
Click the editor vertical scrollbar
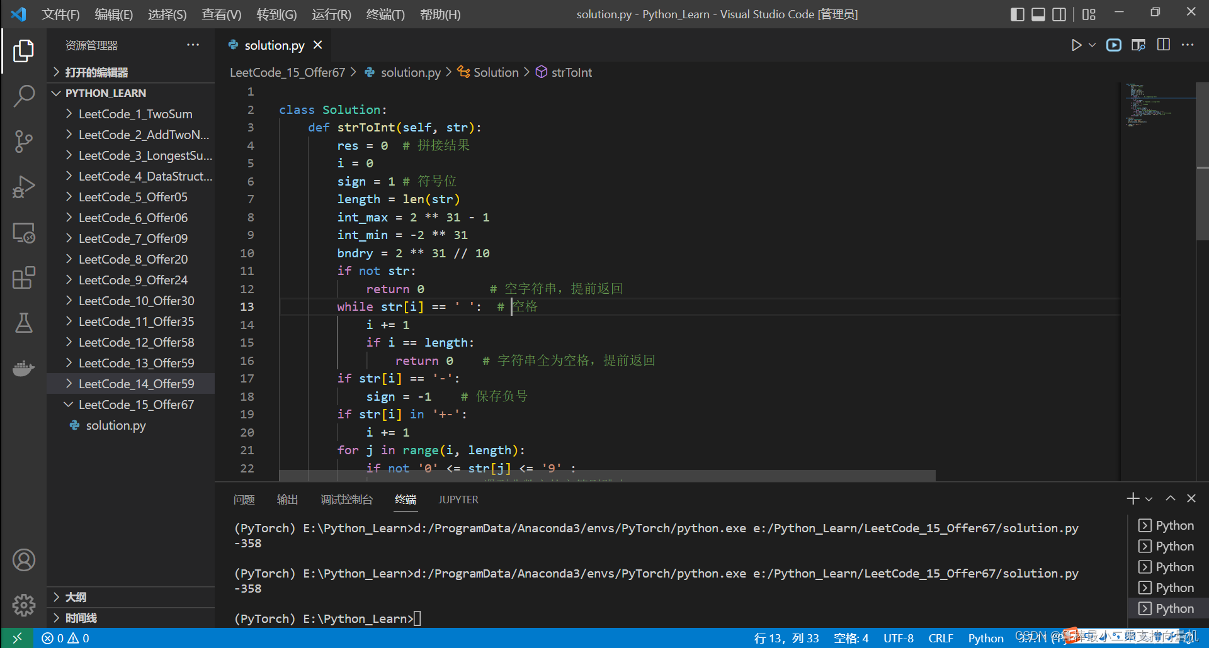1202,161
